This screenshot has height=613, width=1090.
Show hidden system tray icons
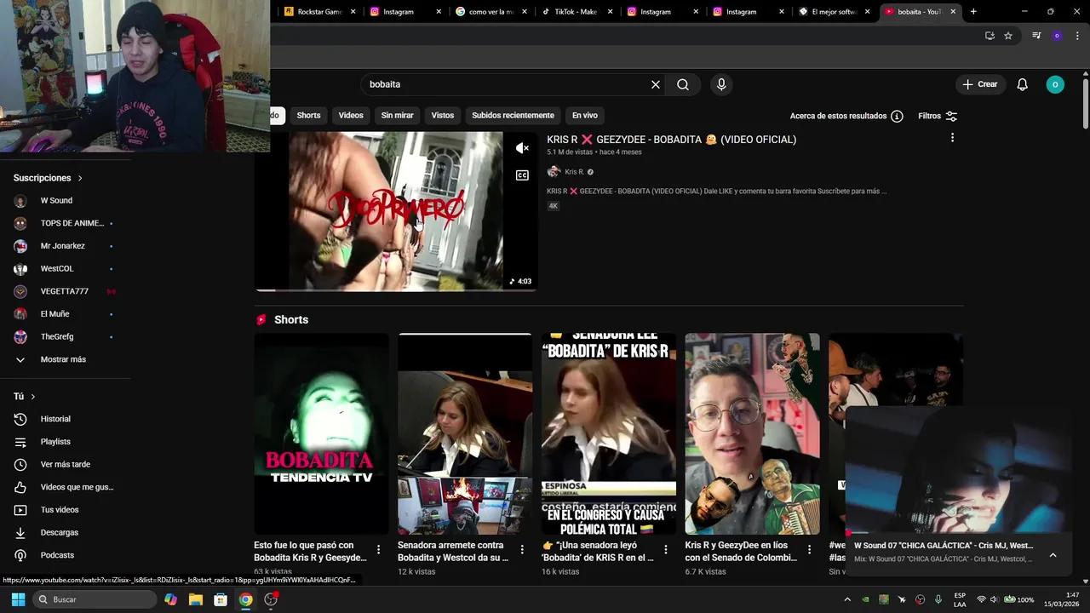tap(847, 599)
